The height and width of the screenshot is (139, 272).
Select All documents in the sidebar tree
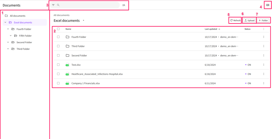pyautogui.click(x=18, y=16)
